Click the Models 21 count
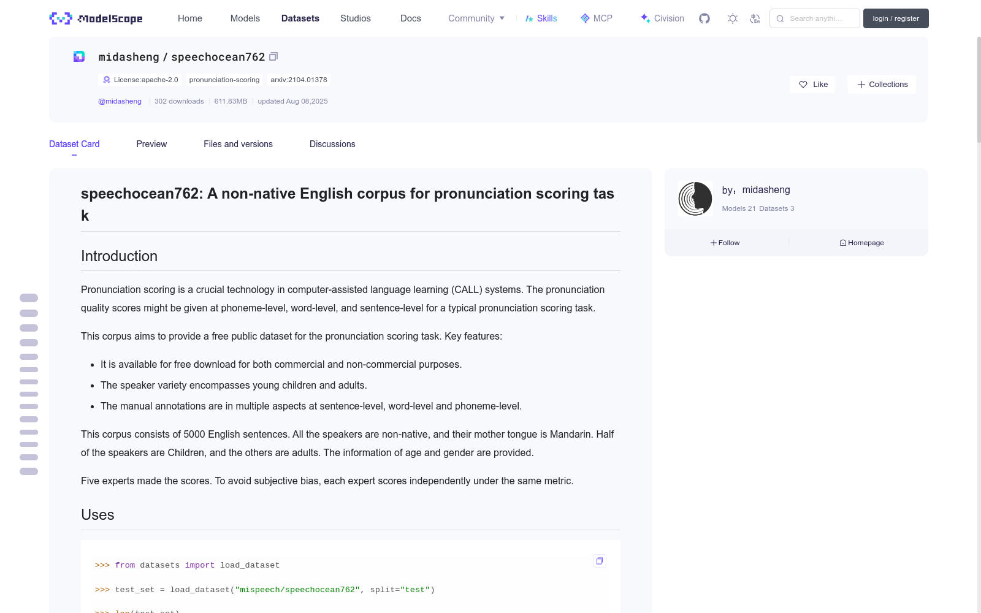The image size is (981, 613). (739, 208)
